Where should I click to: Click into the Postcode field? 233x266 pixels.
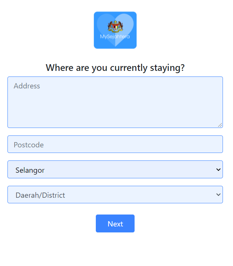click(115, 144)
